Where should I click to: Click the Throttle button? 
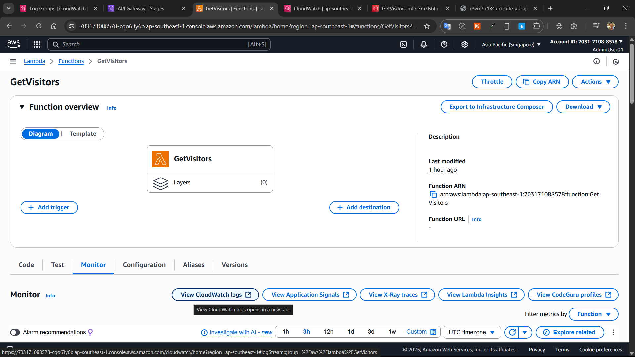(492, 82)
